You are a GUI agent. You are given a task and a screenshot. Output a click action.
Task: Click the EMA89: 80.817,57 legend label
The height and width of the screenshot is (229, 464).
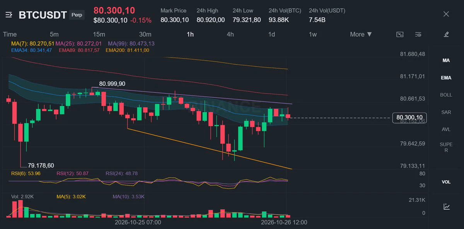tap(79, 50)
